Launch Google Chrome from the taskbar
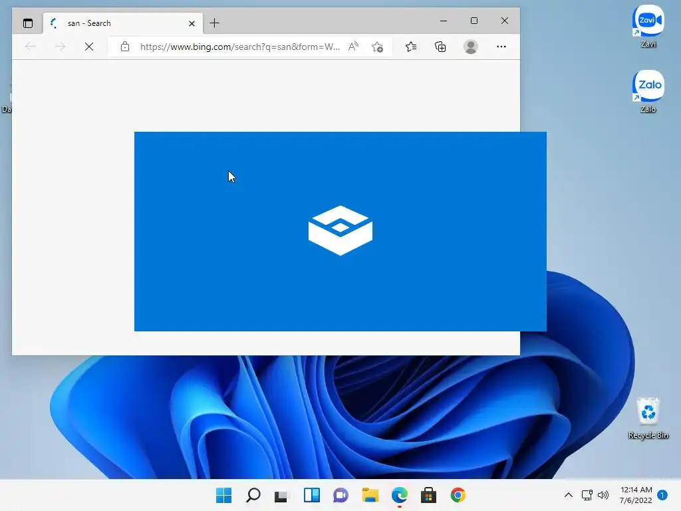Image resolution: width=681 pixels, height=511 pixels. point(458,495)
